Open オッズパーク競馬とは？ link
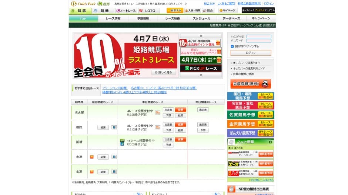 coord(246,63)
